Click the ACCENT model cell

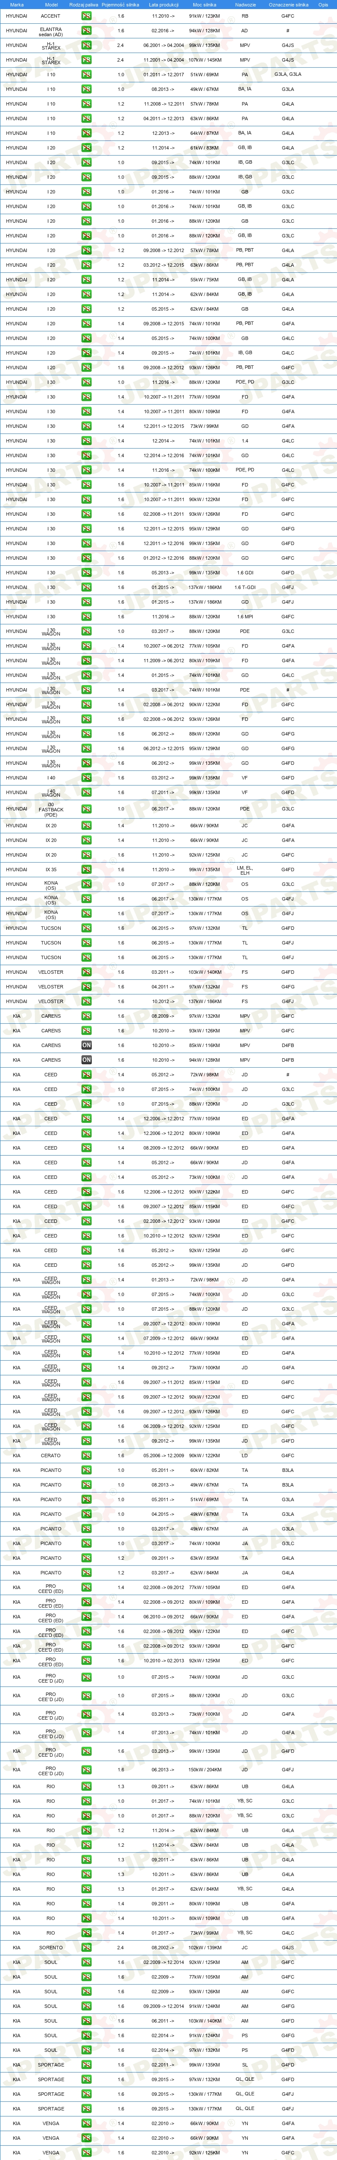click(x=50, y=16)
